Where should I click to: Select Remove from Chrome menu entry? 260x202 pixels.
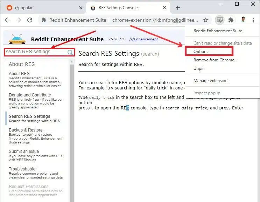point(215,60)
